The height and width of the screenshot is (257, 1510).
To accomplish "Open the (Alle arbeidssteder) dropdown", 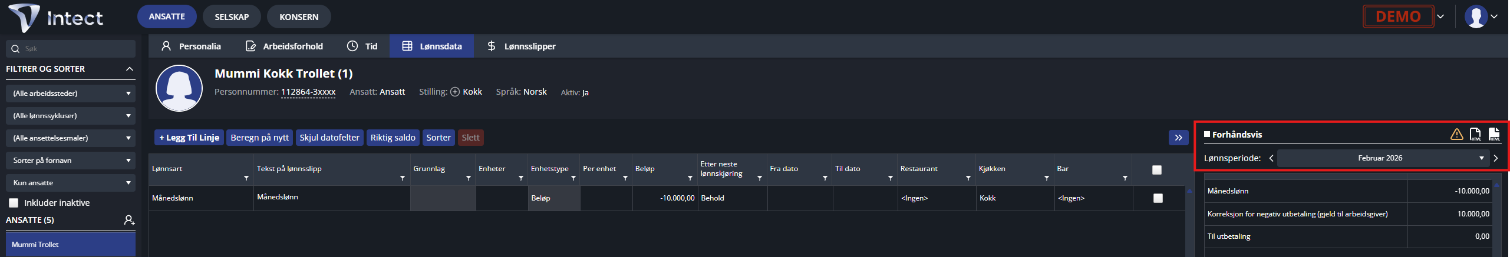I will coord(71,94).
